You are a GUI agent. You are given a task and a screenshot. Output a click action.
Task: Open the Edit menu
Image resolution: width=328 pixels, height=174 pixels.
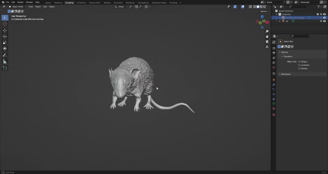tap(13, 2)
